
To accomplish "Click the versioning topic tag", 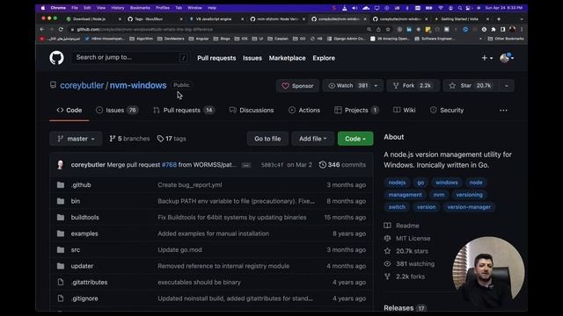I will (x=469, y=195).
